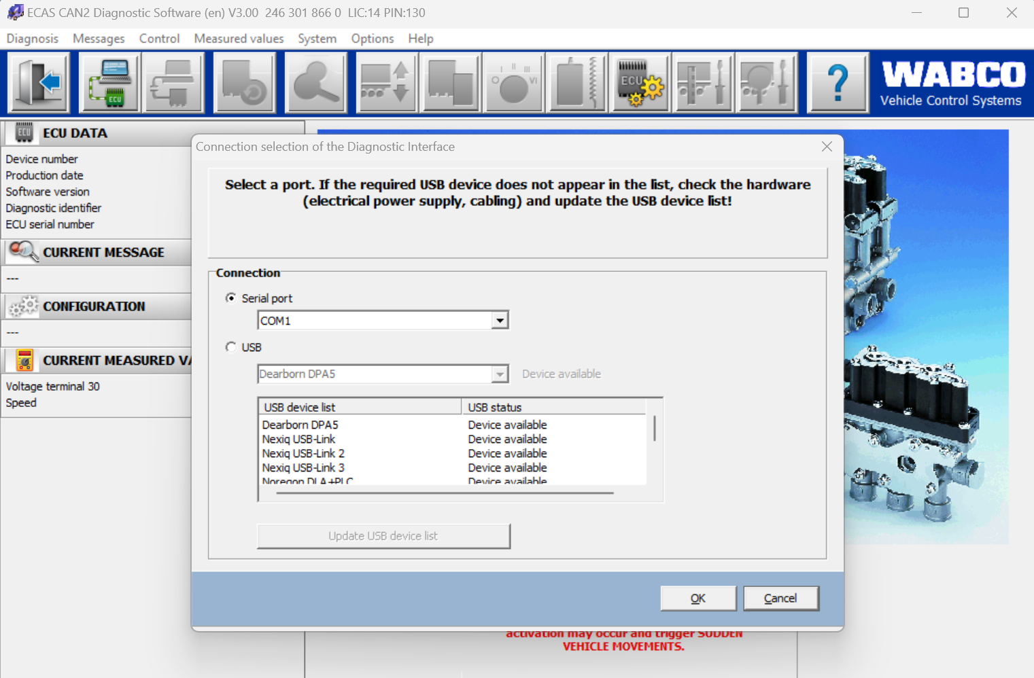Select Nexiq USB-Link 3 in device list
Image resolution: width=1034 pixels, height=678 pixels.
click(x=303, y=467)
